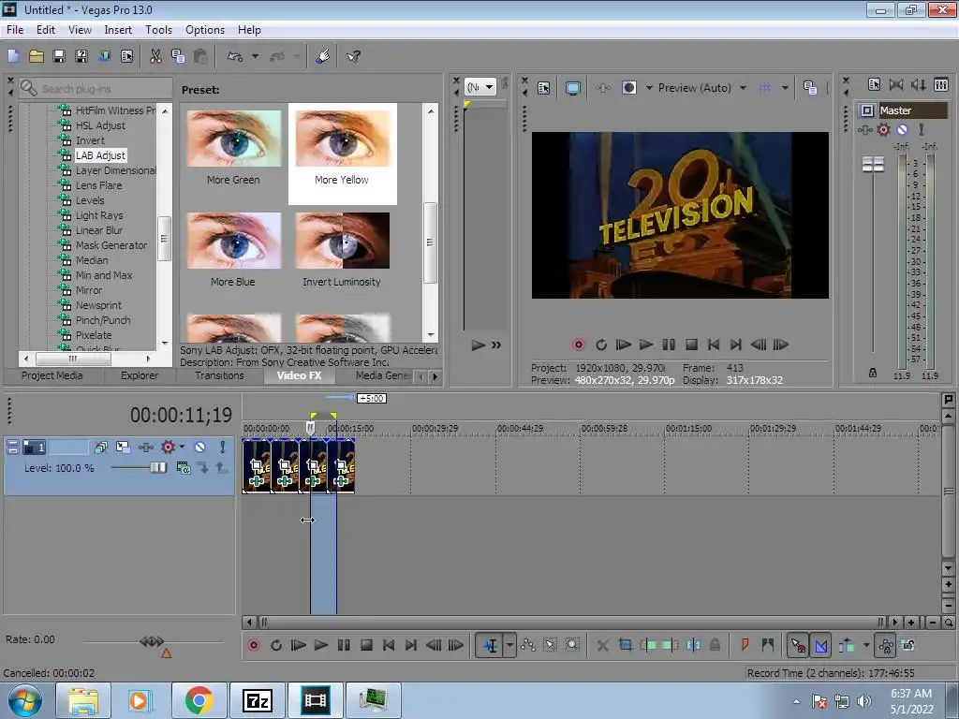Open the Insert menu
959x719 pixels.
pos(118,29)
